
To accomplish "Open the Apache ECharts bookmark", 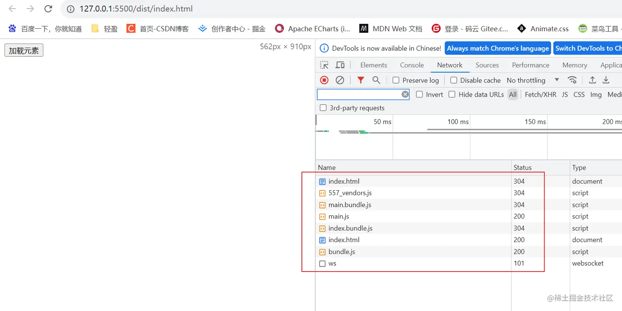I will point(313,29).
